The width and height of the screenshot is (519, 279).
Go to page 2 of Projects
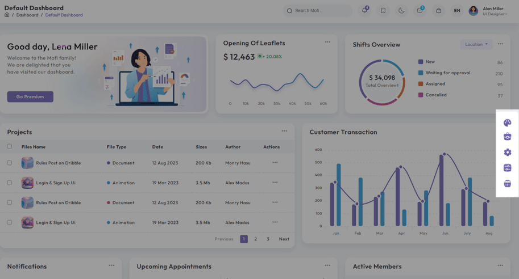coord(256,239)
